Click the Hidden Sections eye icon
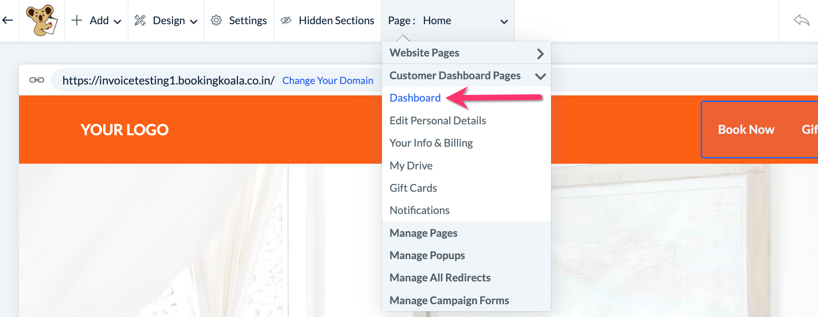The width and height of the screenshot is (818, 317). tap(286, 20)
